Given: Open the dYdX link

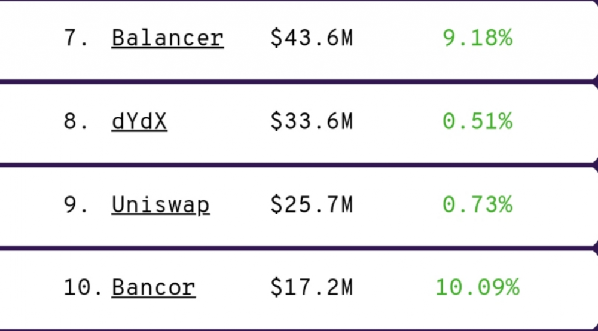Looking at the screenshot, I should pyautogui.click(x=139, y=121).
